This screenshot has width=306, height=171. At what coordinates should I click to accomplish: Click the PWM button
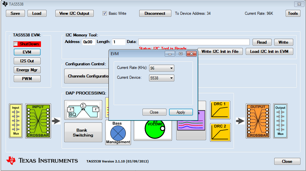(27, 78)
